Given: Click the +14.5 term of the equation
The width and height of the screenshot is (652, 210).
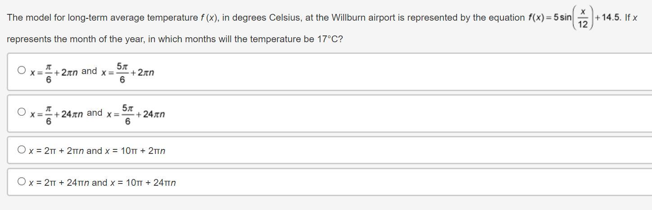Looking at the screenshot, I should click(x=607, y=18).
